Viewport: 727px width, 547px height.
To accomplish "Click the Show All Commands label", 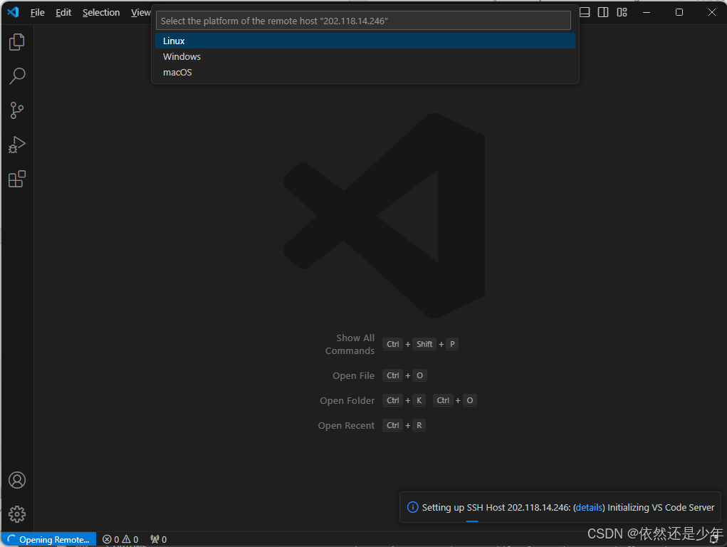I will coord(350,344).
